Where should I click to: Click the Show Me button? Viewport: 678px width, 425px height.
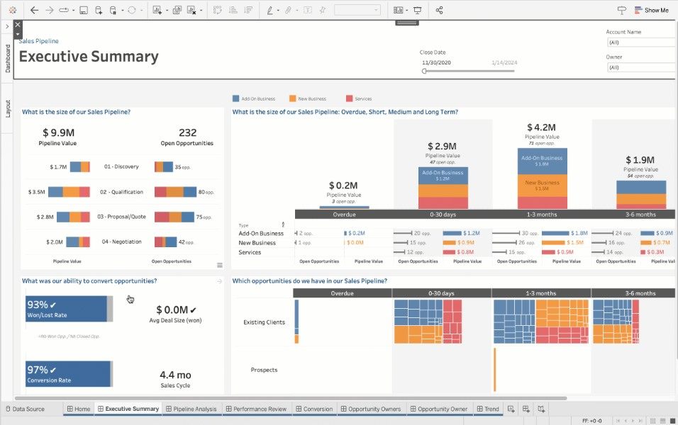(x=650, y=11)
